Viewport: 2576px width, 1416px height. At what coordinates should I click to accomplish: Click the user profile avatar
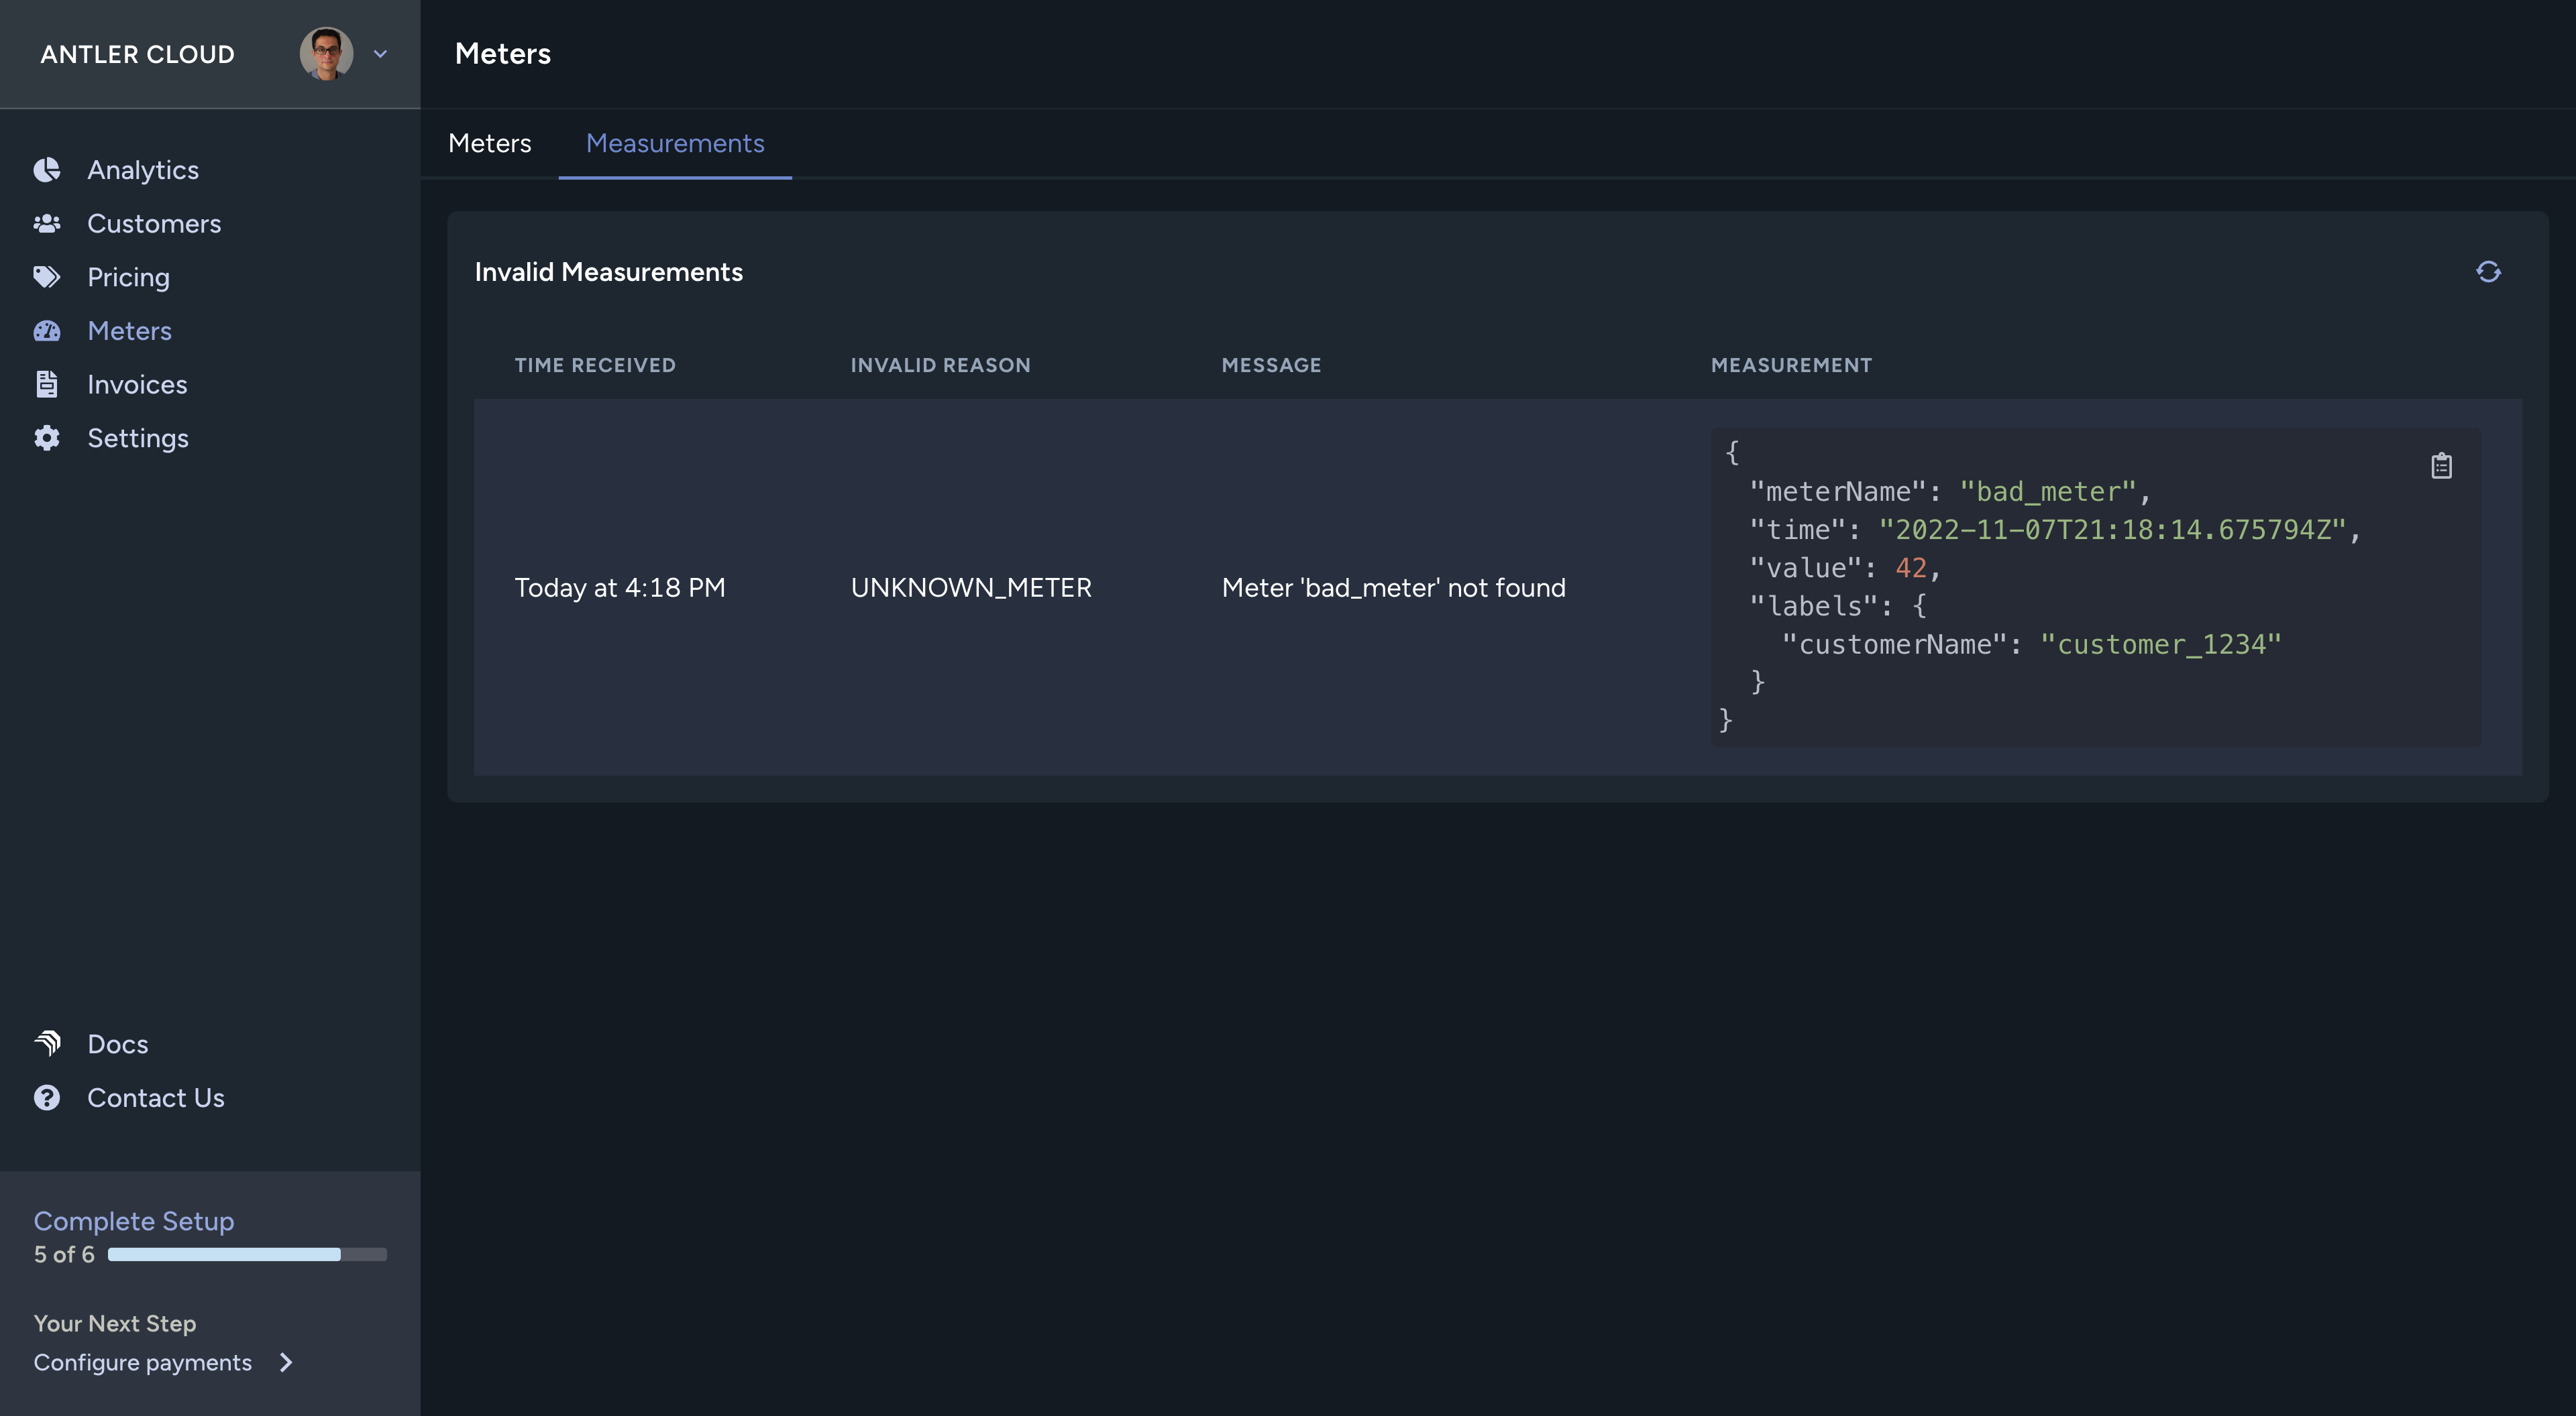(326, 54)
